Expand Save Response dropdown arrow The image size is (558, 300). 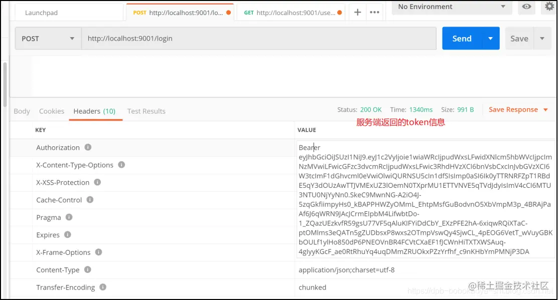click(545, 110)
